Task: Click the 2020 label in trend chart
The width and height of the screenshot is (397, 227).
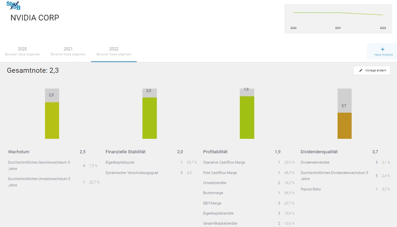Action: pos(294,28)
